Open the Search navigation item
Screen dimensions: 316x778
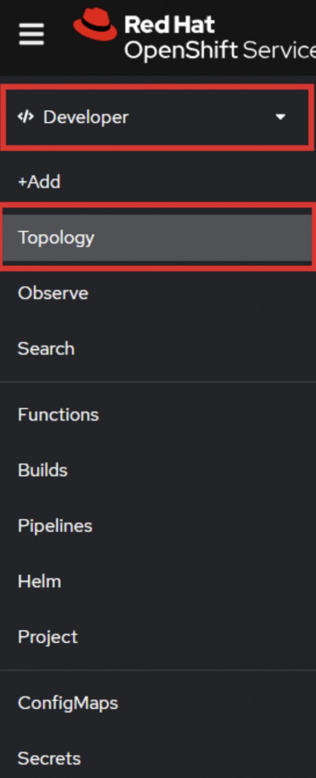coord(46,348)
